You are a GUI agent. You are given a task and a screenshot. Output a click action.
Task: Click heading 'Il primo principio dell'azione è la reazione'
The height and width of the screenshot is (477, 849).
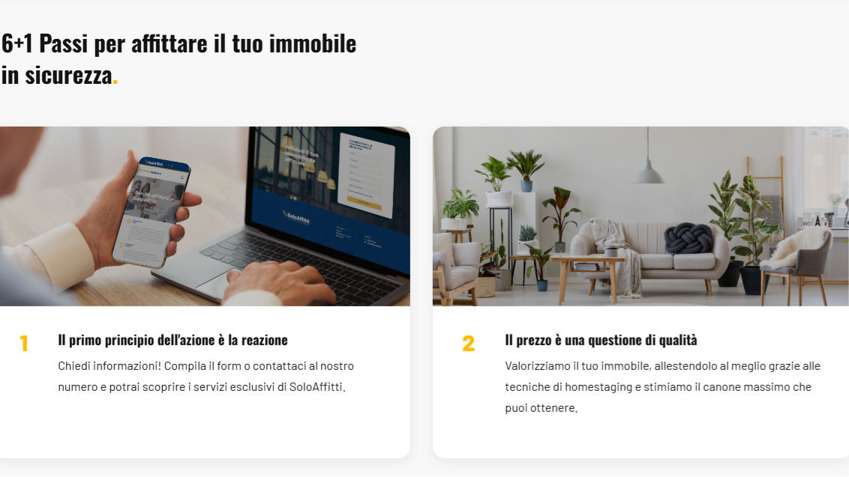[172, 340]
